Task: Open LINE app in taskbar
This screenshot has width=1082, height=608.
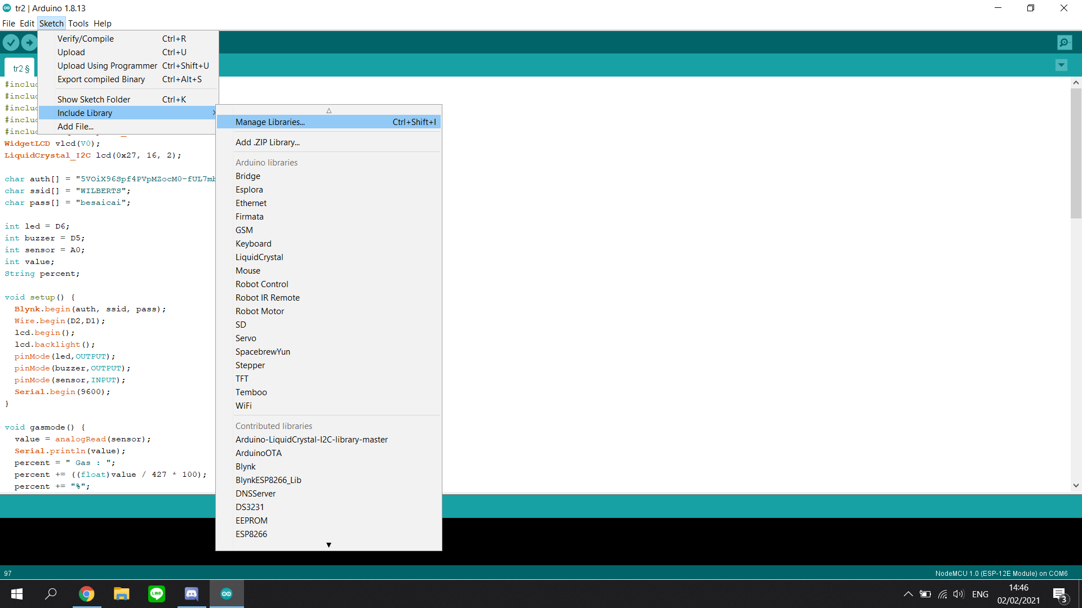Action: coord(157,594)
